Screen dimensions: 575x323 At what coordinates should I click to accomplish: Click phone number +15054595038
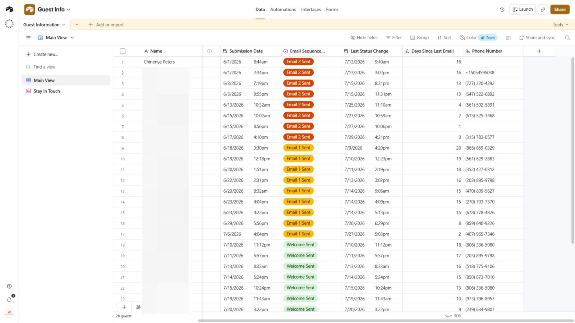pos(480,73)
